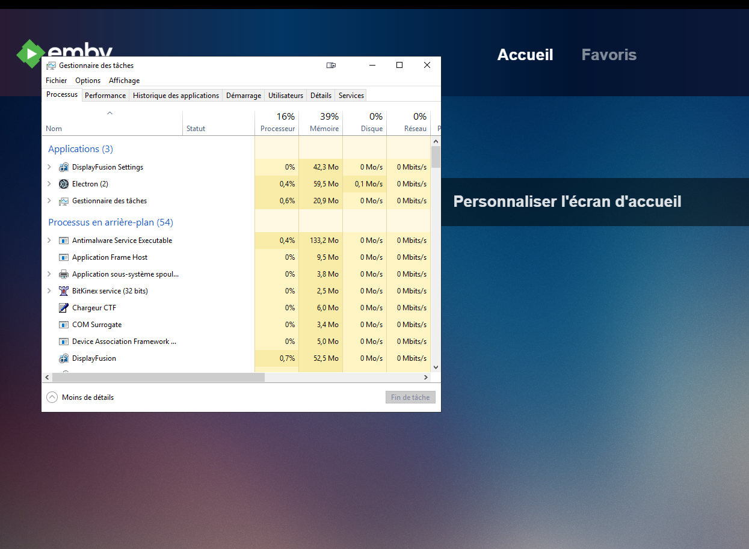
Task: Open the Démarrage tab
Action: (x=244, y=96)
